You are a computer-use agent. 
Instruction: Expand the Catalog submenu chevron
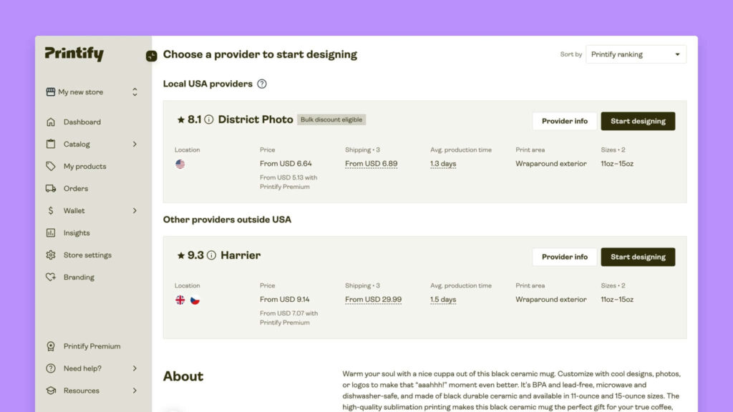pyautogui.click(x=135, y=144)
